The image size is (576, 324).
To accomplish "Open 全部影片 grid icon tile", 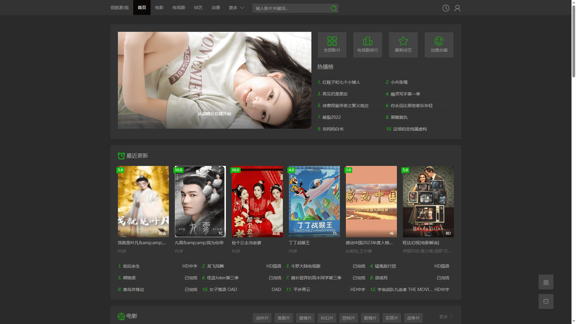I will point(332,45).
